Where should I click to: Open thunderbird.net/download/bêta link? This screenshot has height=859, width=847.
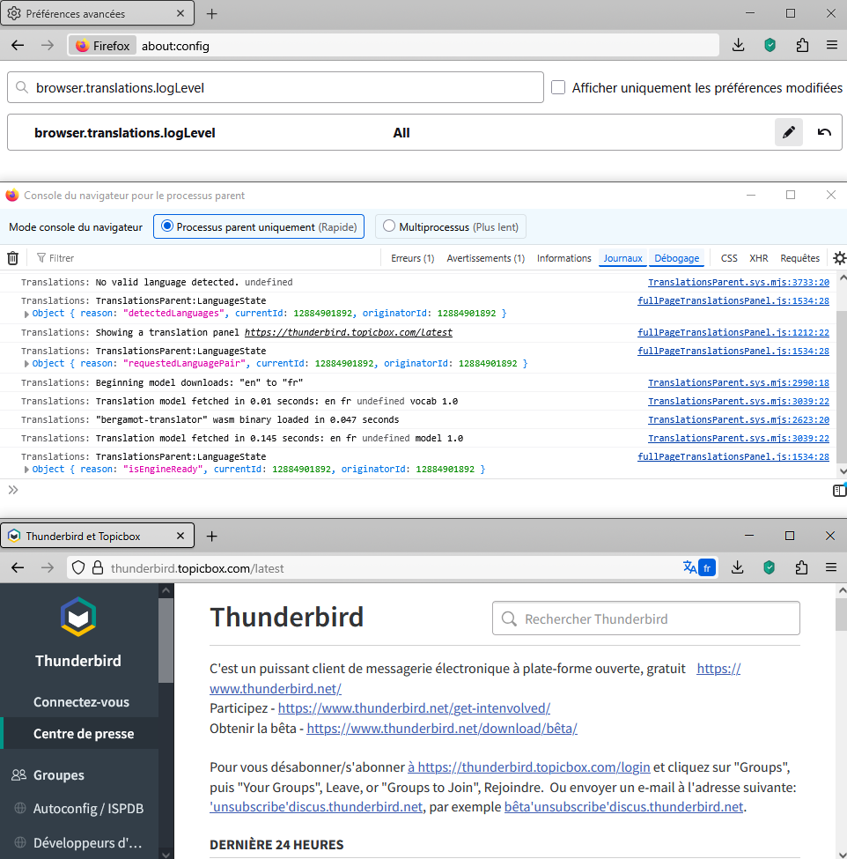pos(442,729)
